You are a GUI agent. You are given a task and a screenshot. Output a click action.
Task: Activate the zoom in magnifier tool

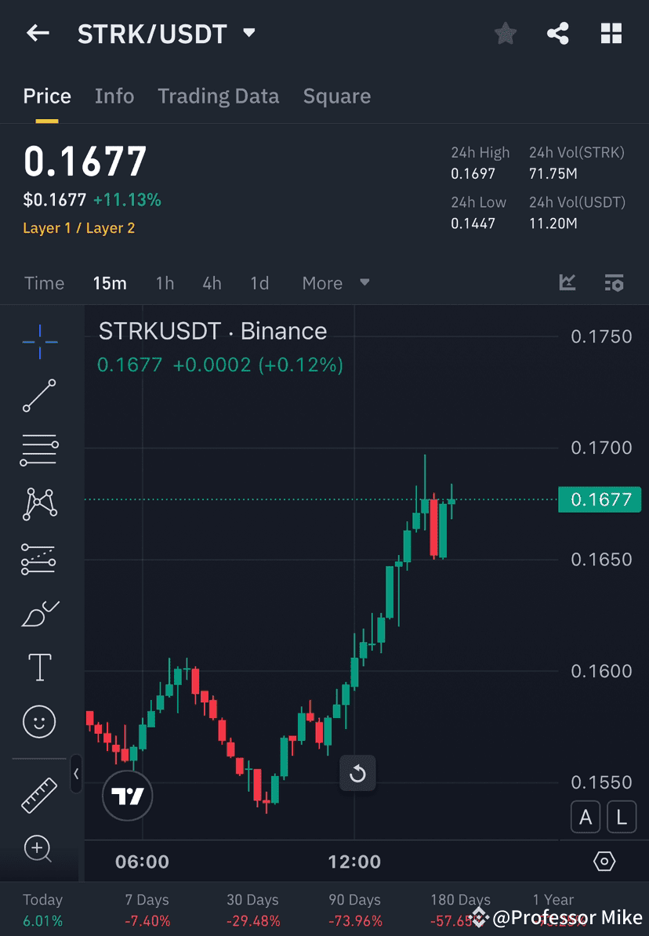tap(38, 849)
